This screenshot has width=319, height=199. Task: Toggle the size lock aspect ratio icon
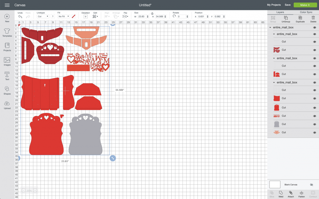152,14
